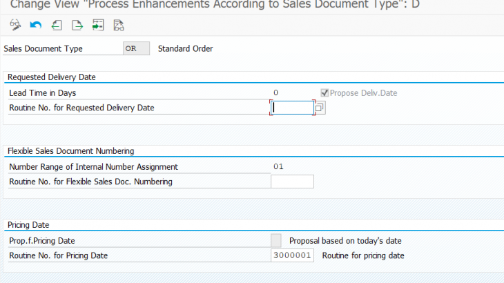Click the green-arrow Other Entry icon
Image resolution: width=504 pixels, height=283 pixels.
[98, 26]
